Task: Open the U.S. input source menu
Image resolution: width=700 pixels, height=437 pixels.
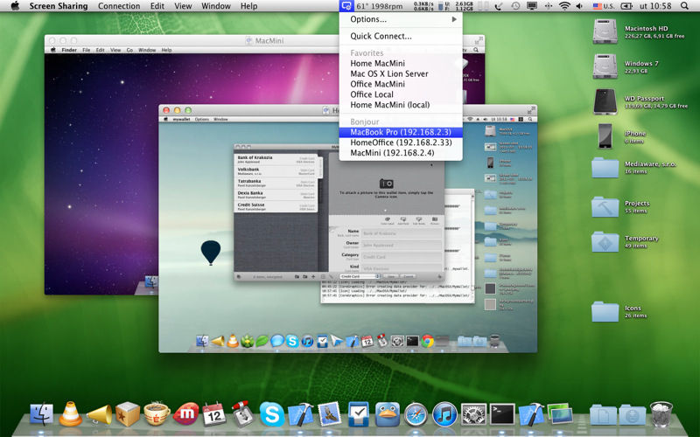Action: click(603, 6)
